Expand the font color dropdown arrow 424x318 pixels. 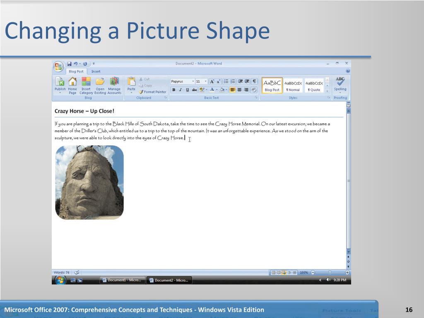(217, 90)
